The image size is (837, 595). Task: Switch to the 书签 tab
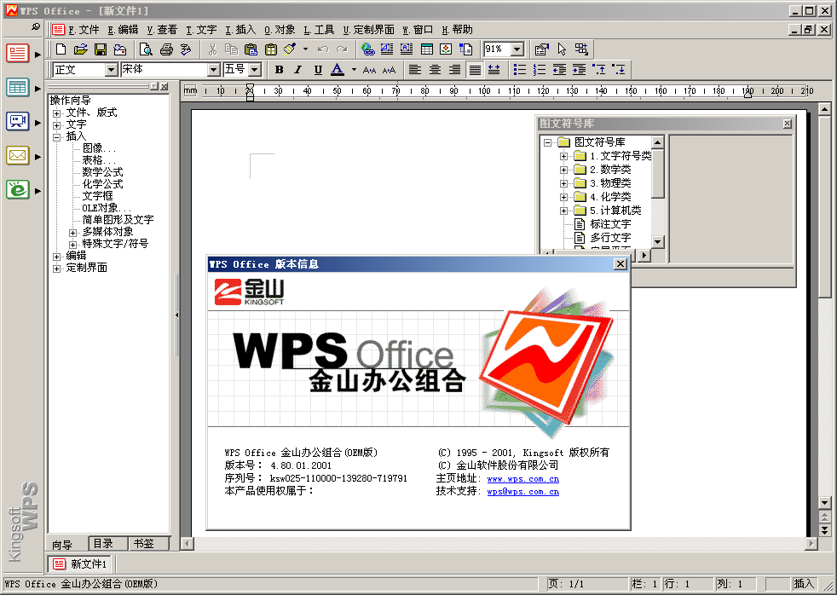point(148,544)
